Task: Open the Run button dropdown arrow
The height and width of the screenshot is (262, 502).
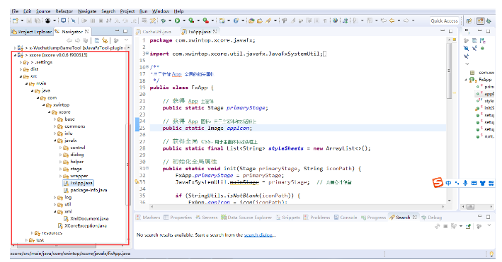Action: pos(184,20)
